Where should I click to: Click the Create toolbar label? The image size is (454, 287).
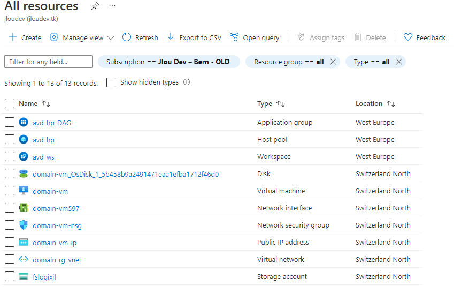click(31, 37)
